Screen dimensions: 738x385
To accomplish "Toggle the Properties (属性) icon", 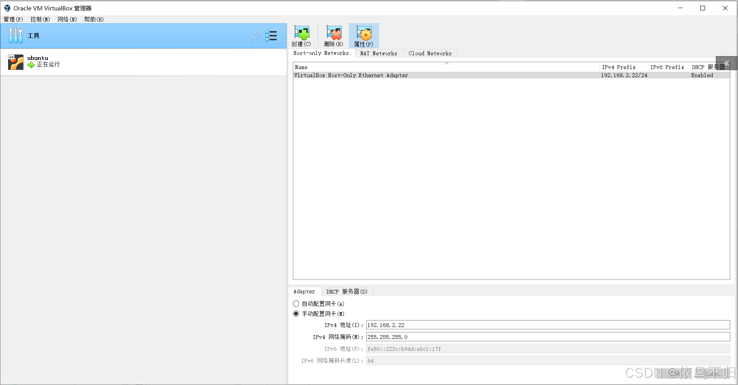I will [364, 33].
